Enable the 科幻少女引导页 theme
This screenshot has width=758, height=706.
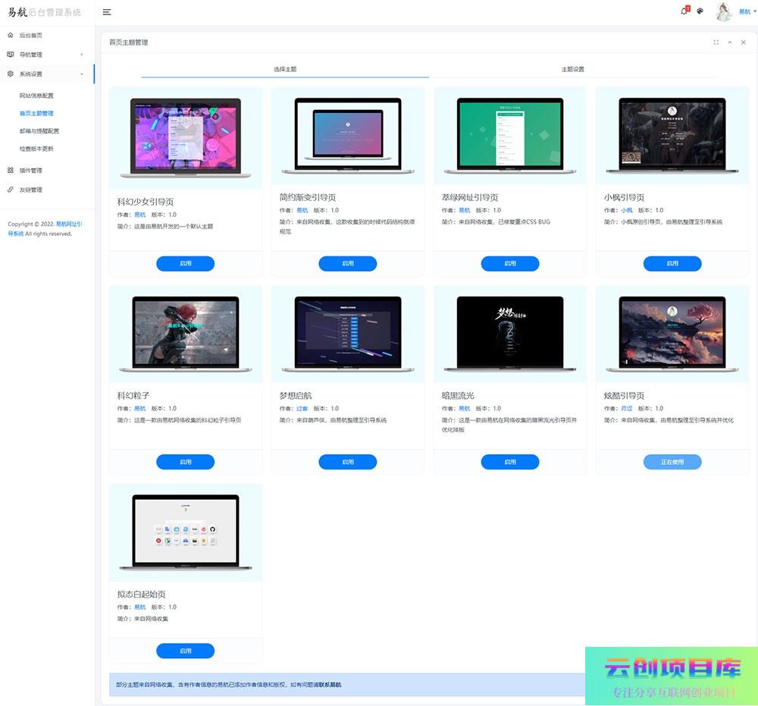coord(186,263)
